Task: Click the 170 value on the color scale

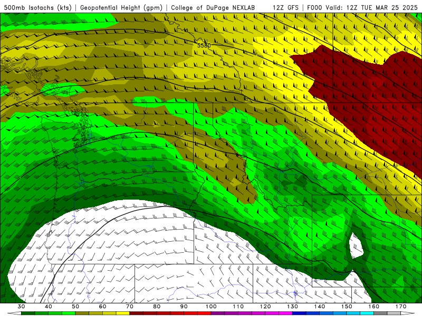Action: tap(401, 307)
